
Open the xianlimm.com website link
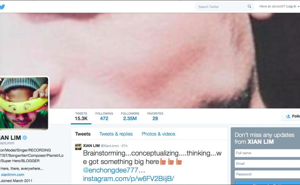point(12,174)
